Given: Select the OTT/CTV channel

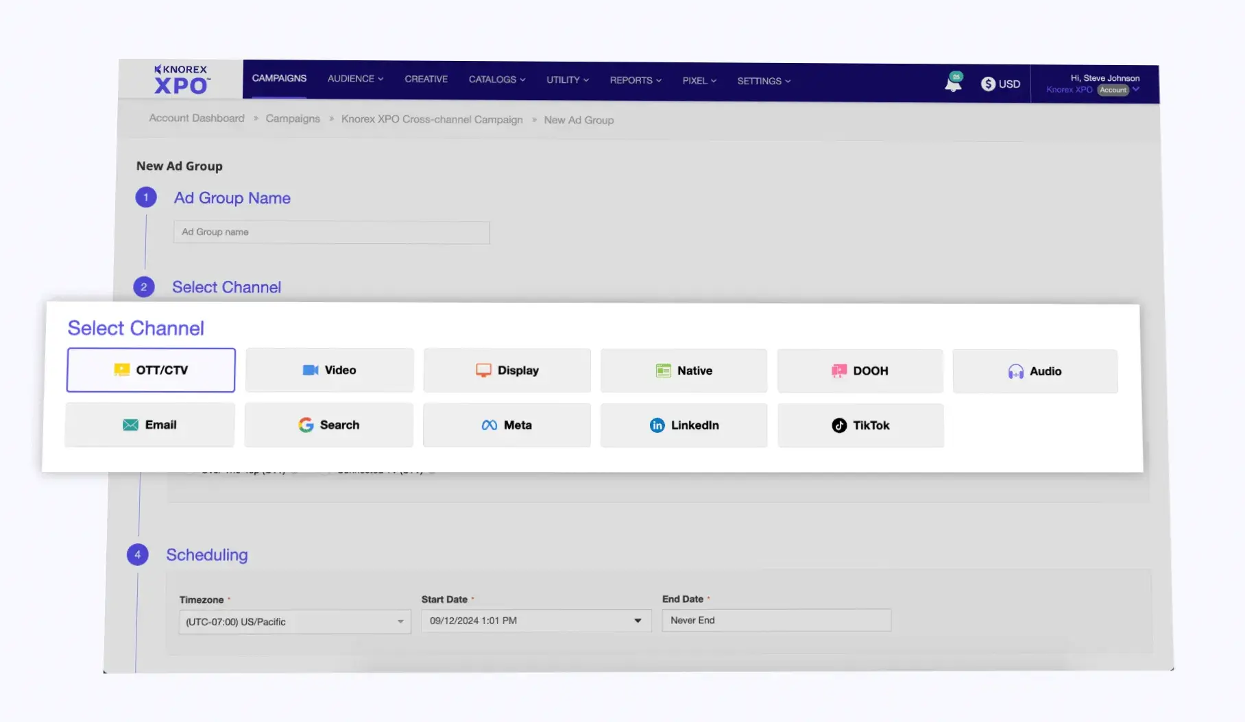Looking at the screenshot, I should pyautogui.click(x=151, y=370).
